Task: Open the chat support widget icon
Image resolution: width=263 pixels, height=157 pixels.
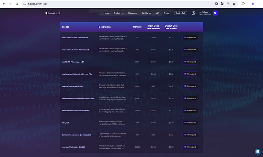Action: [258, 152]
